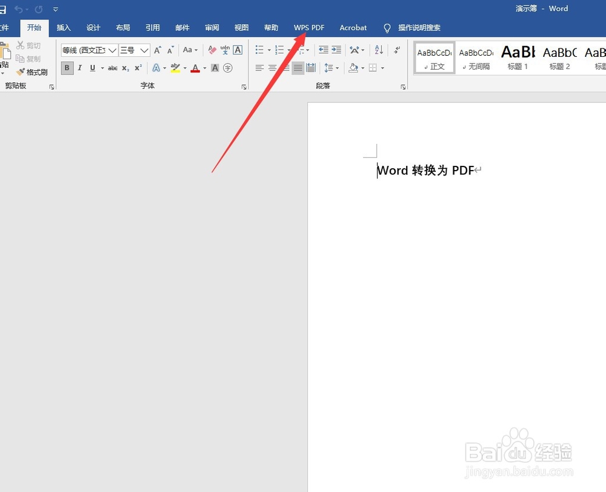Click the Increase Font Size icon

pos(158,48)
